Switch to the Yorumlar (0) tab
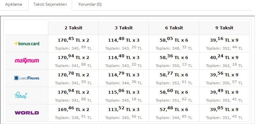Screen dimensions: 256x124 pos(90,4)
